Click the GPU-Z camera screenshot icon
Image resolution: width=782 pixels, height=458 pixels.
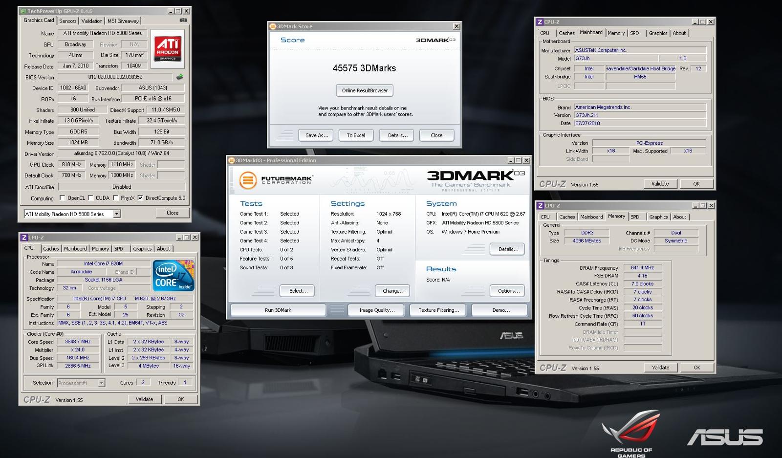[x=183, y=20]
